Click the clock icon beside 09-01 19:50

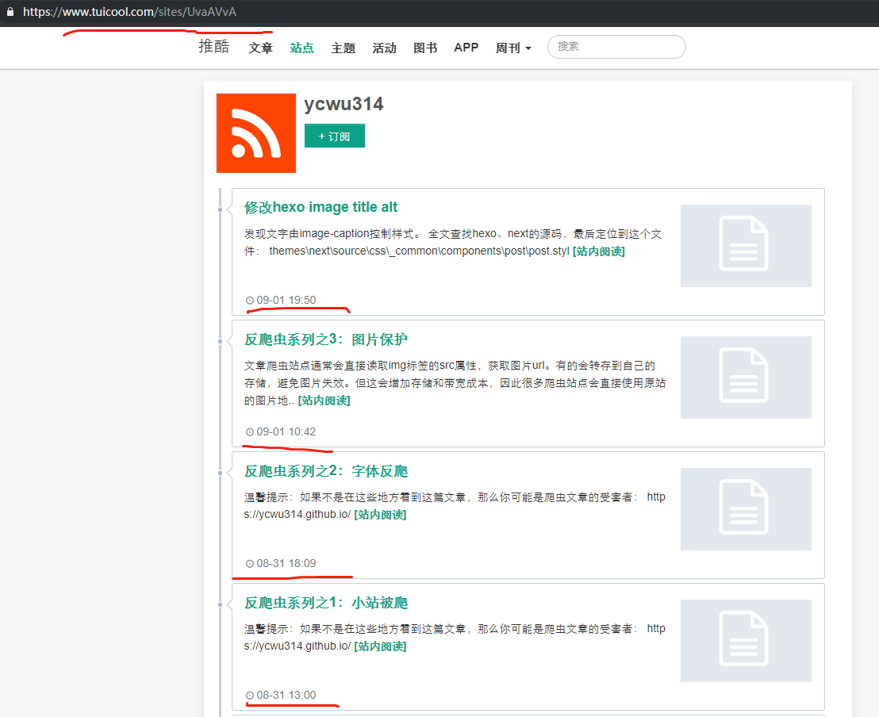(x=250, y=301)
